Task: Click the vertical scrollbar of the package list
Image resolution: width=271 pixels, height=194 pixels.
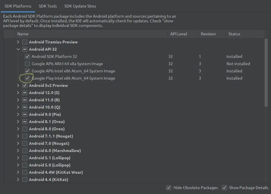Action: (x=266, y=72)
